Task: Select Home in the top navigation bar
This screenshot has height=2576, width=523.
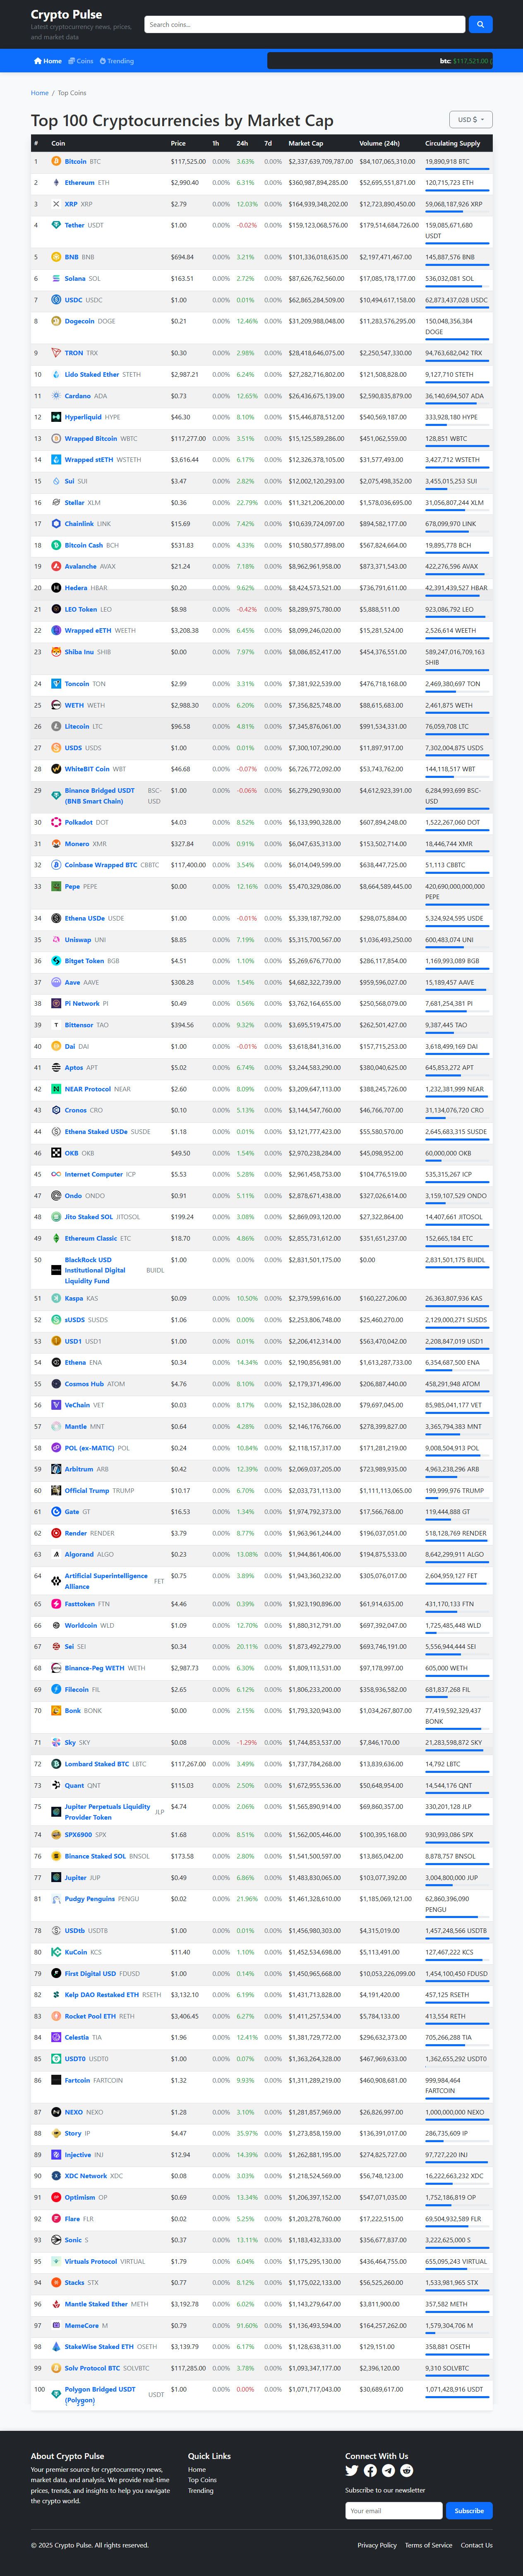Action: tap(48, 61)
